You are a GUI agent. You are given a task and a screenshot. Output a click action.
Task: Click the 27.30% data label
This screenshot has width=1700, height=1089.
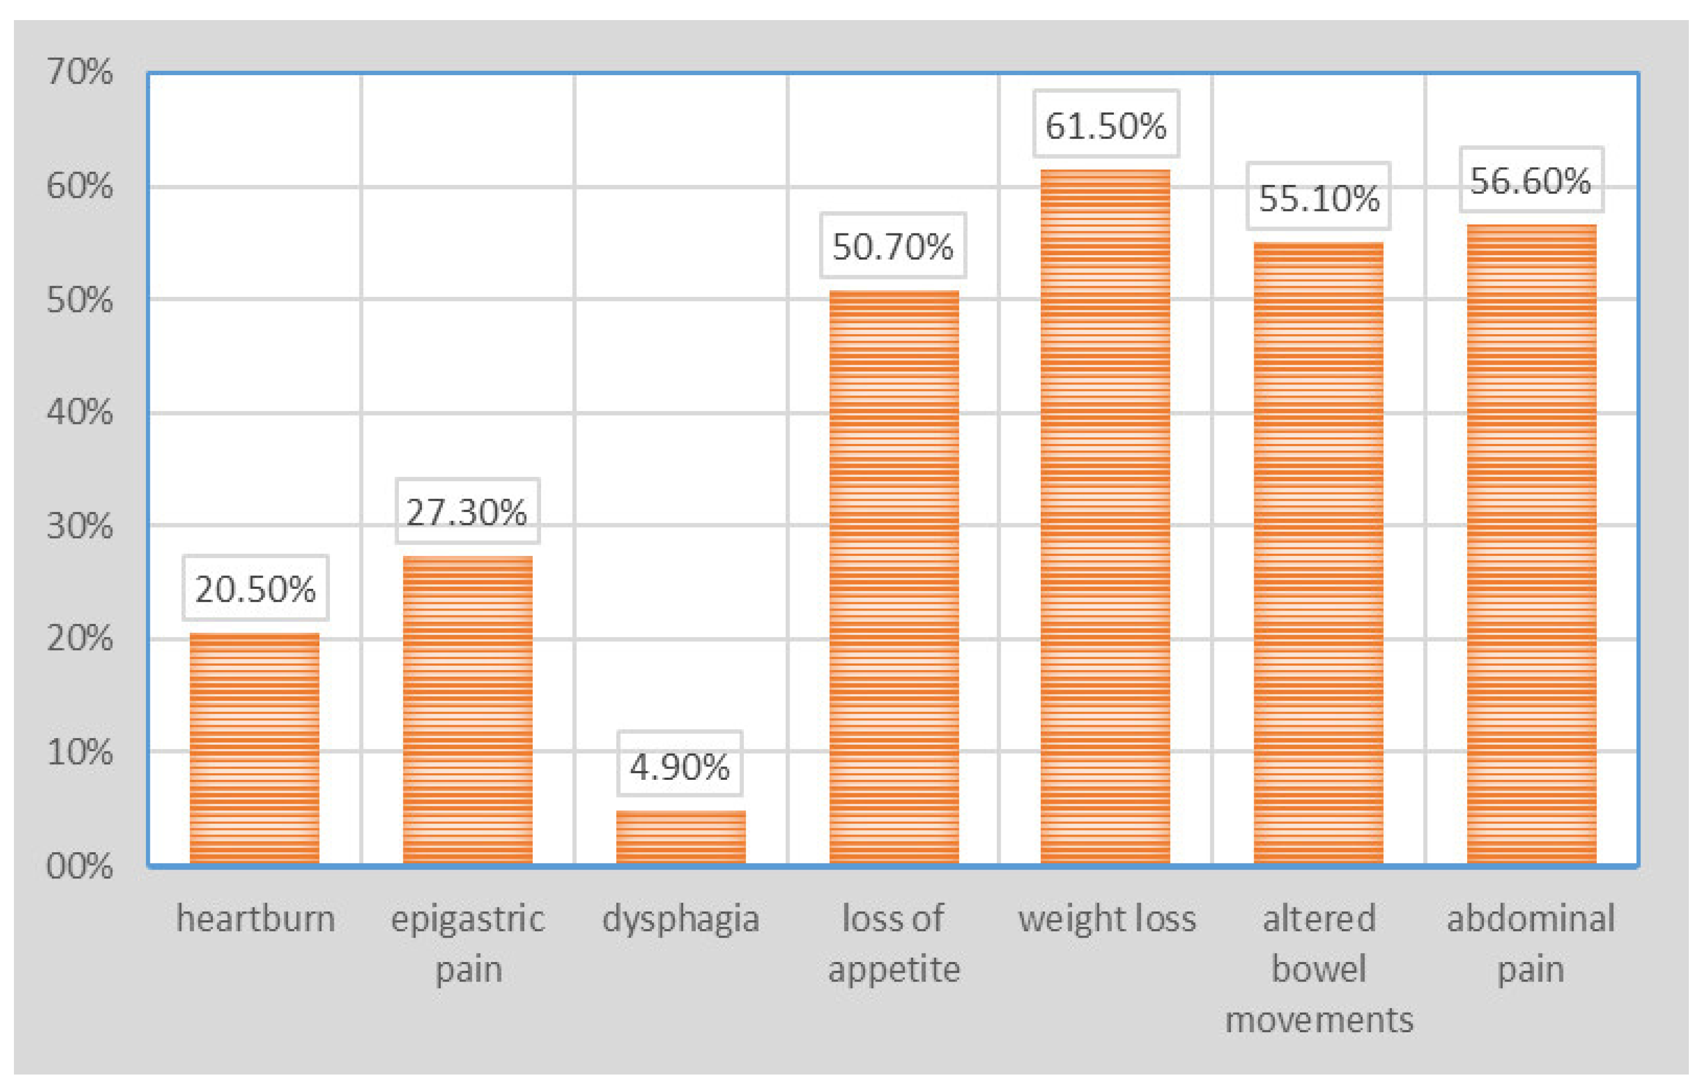click(x=467, y=511)
